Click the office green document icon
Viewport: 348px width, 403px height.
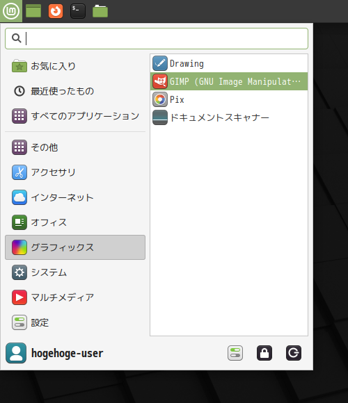click(19, 222)
